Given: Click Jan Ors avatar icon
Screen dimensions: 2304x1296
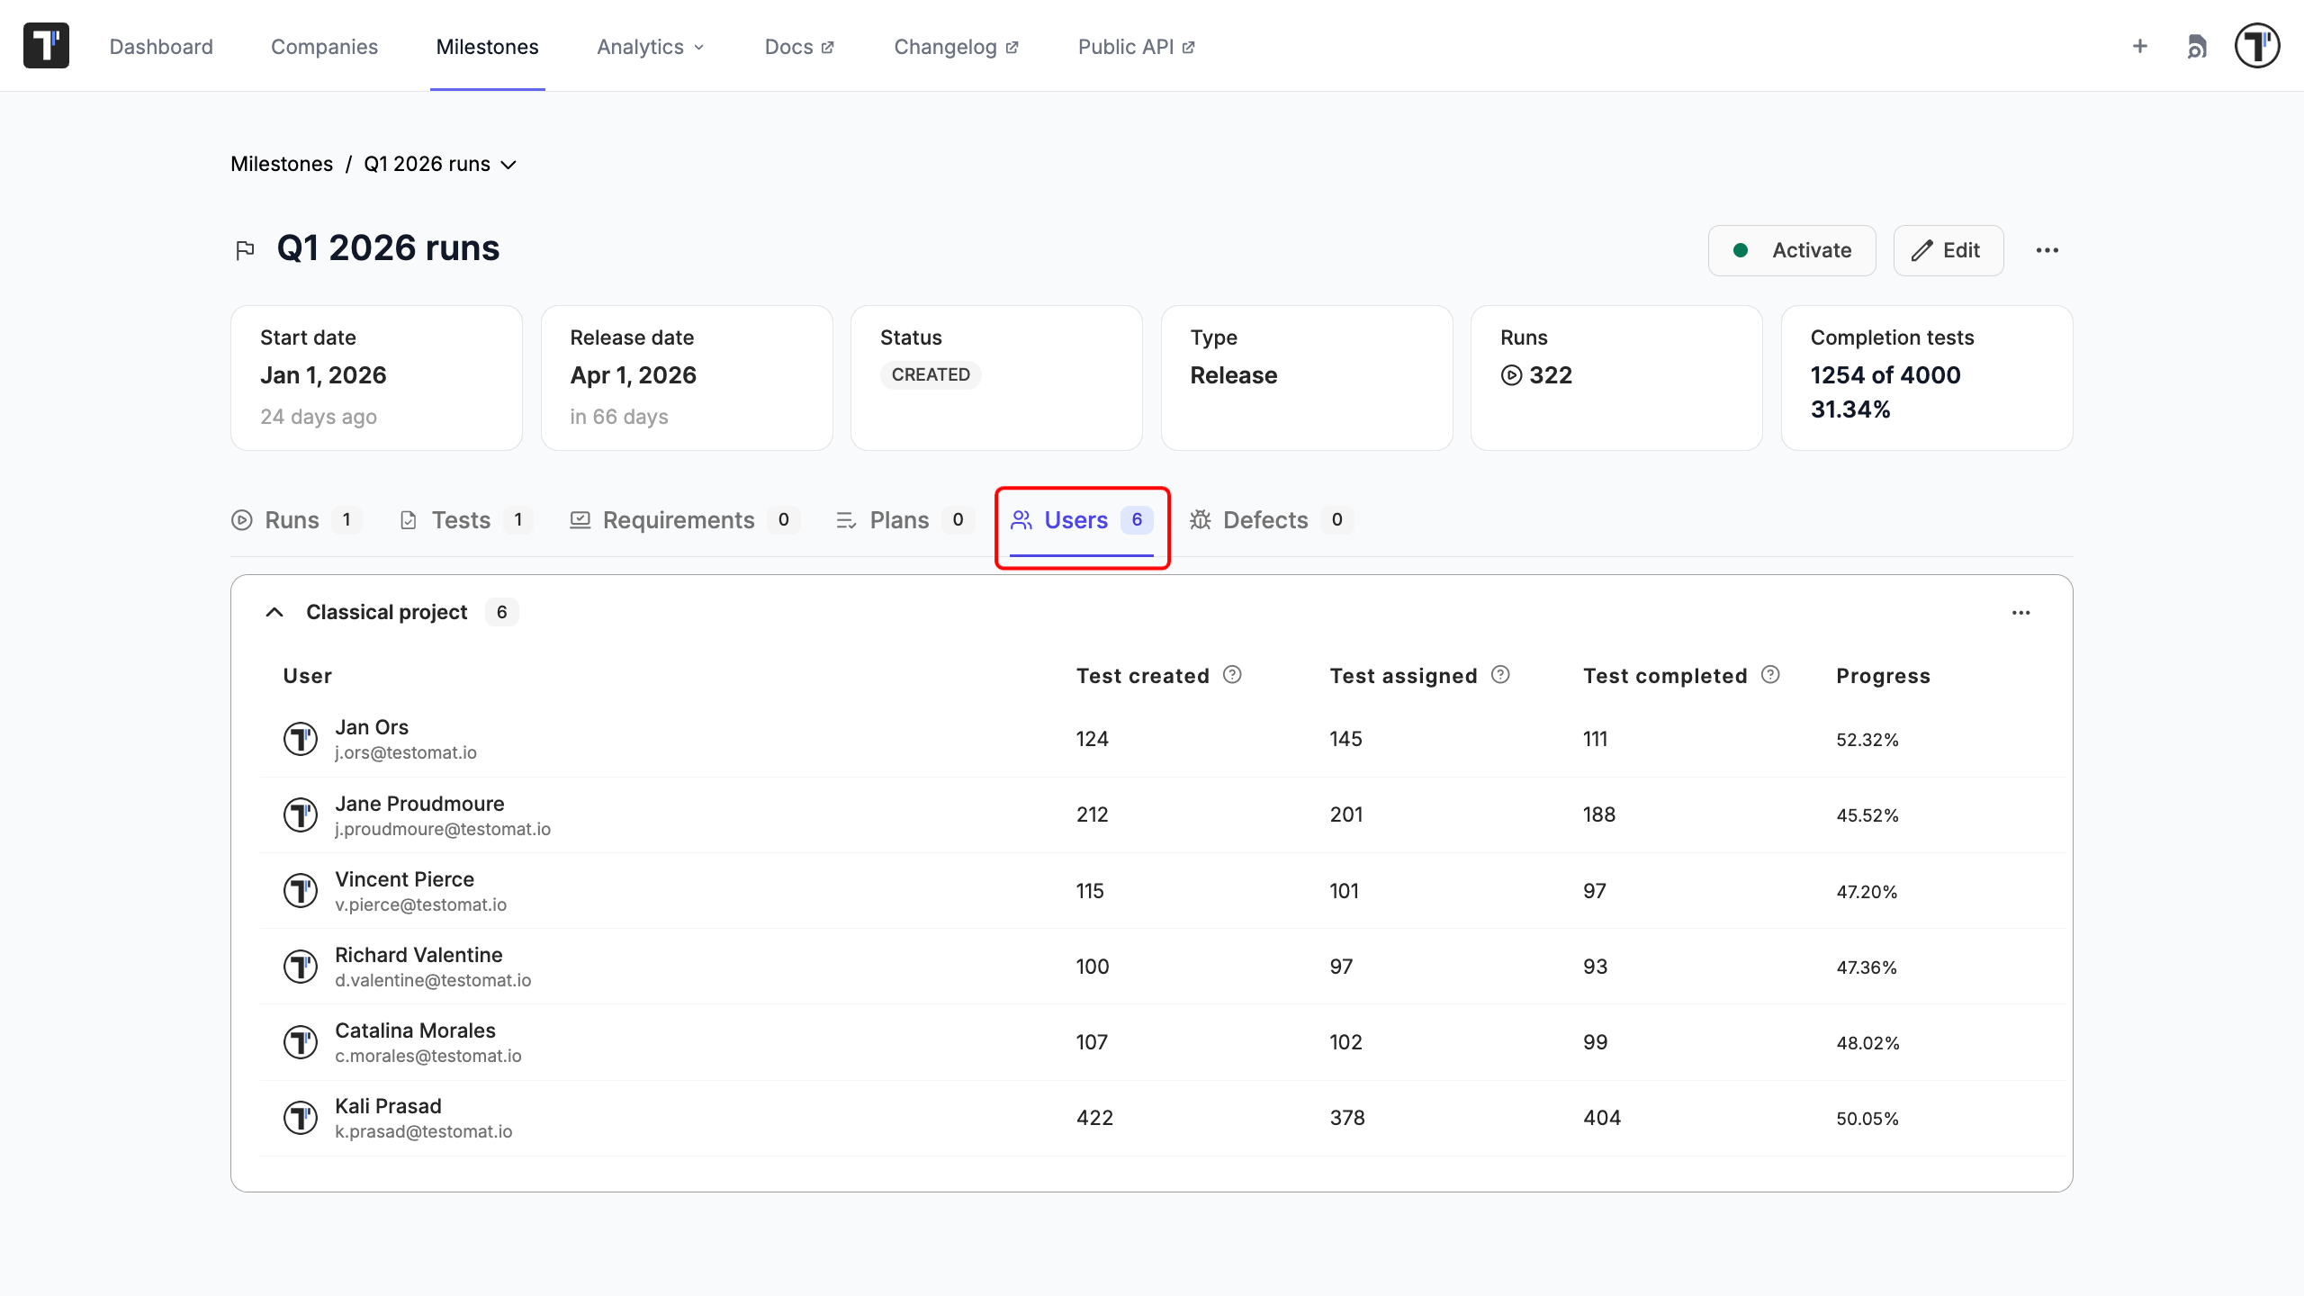Looking at the screenshot, I should coord(301,739).
